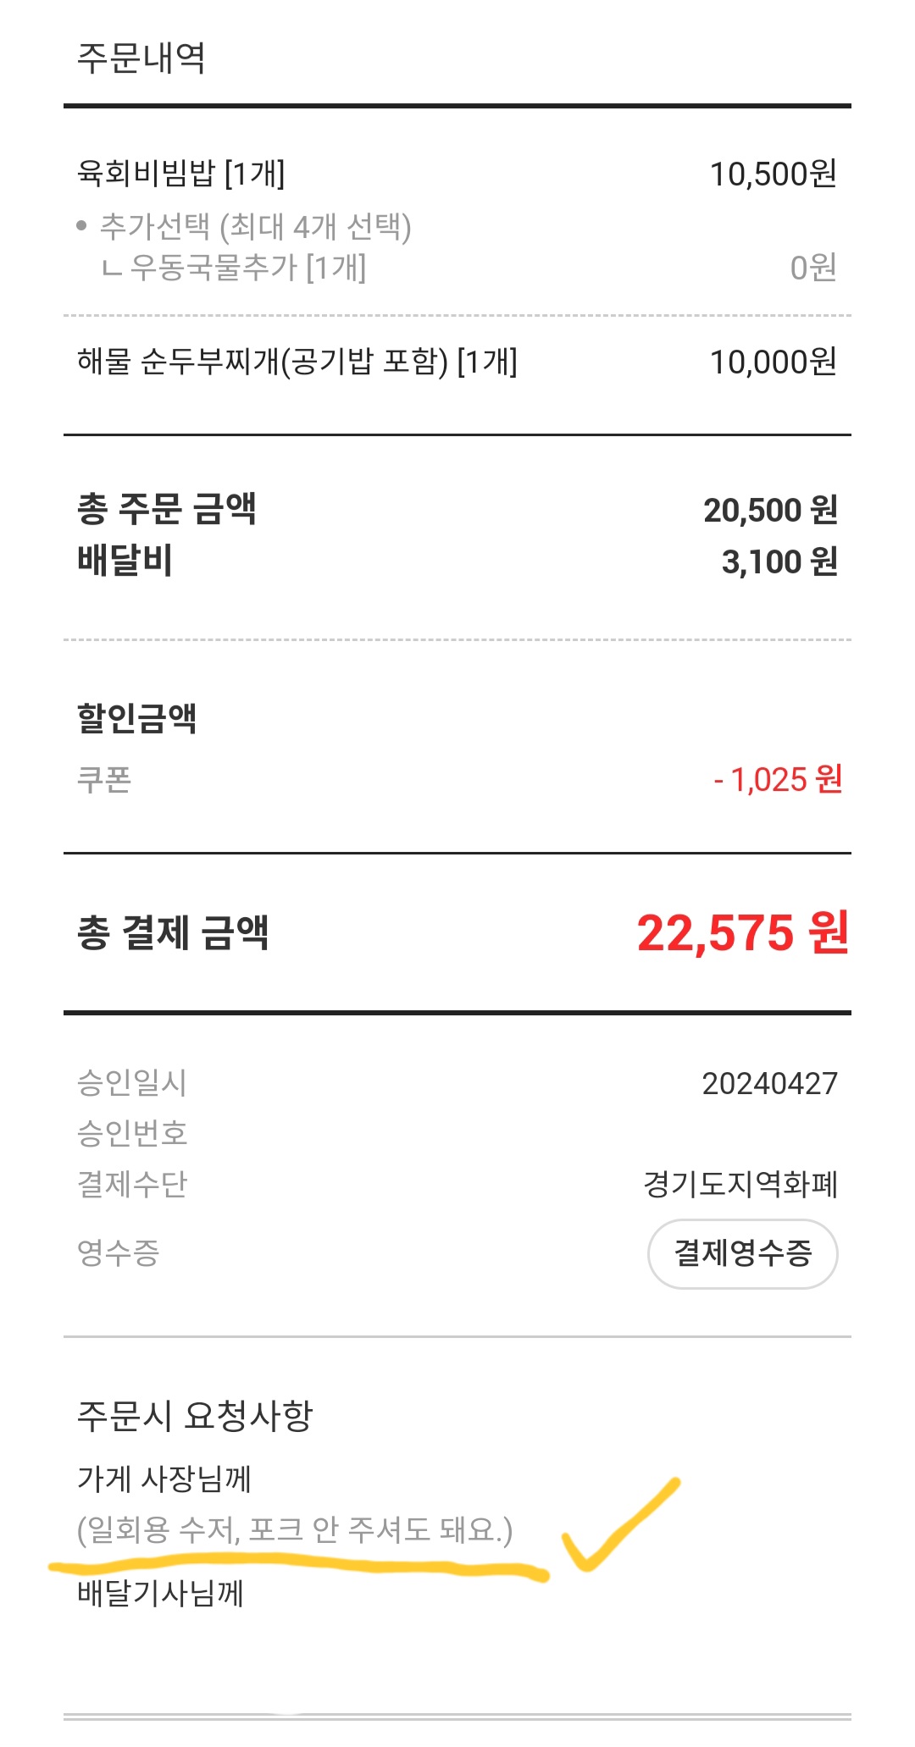The width and height of the screenshot is (915, 1747).
Task: Tap the 주문시 요청사항 heading
Action: 195,1416
